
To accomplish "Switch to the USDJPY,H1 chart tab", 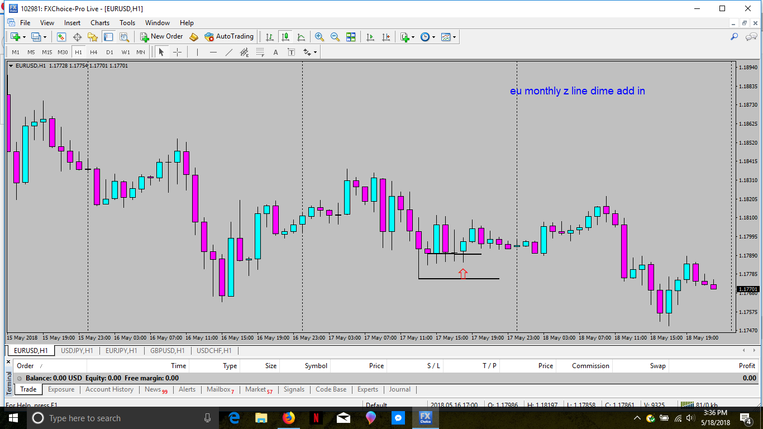I will click(x=77, y=351).
